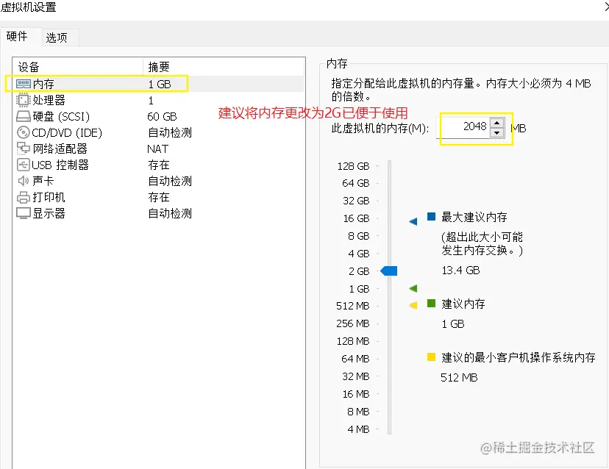The image size is (609, 469).
Task: Select the 显示器 device row
Action: [158, 213]
